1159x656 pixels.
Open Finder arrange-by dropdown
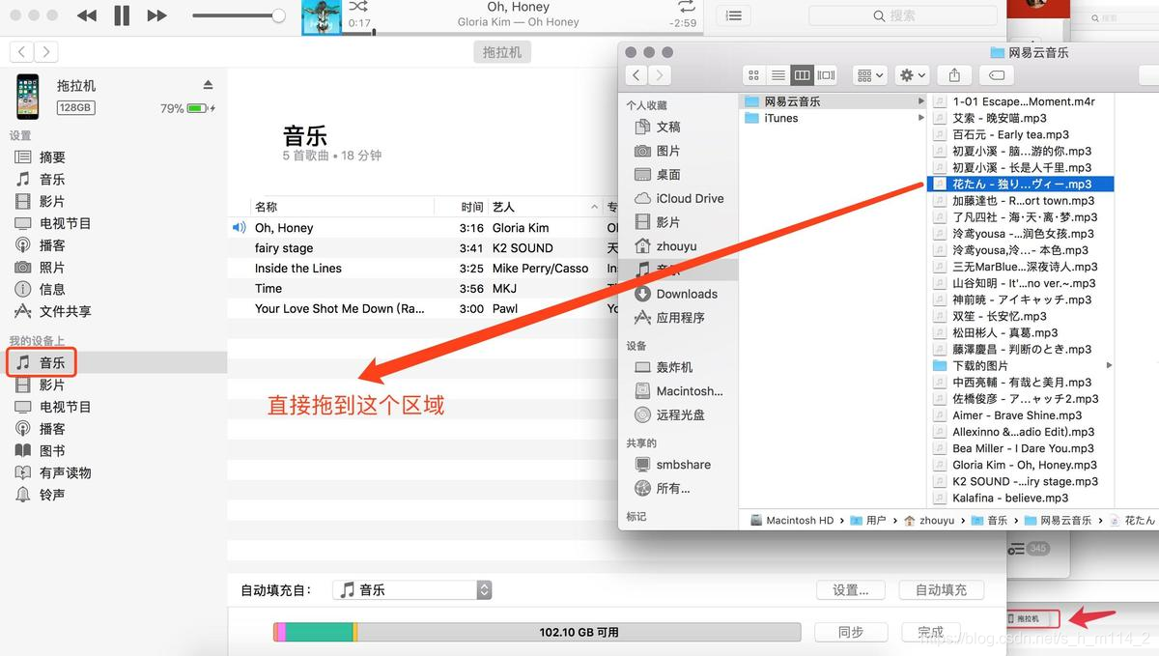pyautogui.click(x=869, y=75)
